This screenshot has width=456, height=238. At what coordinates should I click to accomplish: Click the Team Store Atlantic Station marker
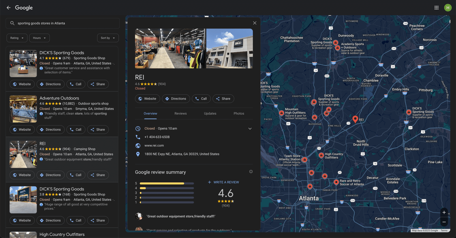[304, 160]
